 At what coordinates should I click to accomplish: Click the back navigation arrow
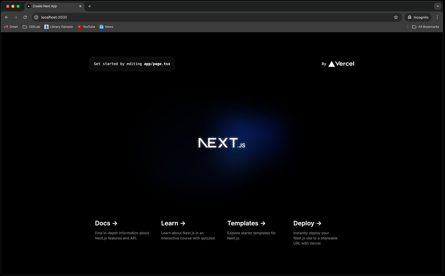(6, 17)
